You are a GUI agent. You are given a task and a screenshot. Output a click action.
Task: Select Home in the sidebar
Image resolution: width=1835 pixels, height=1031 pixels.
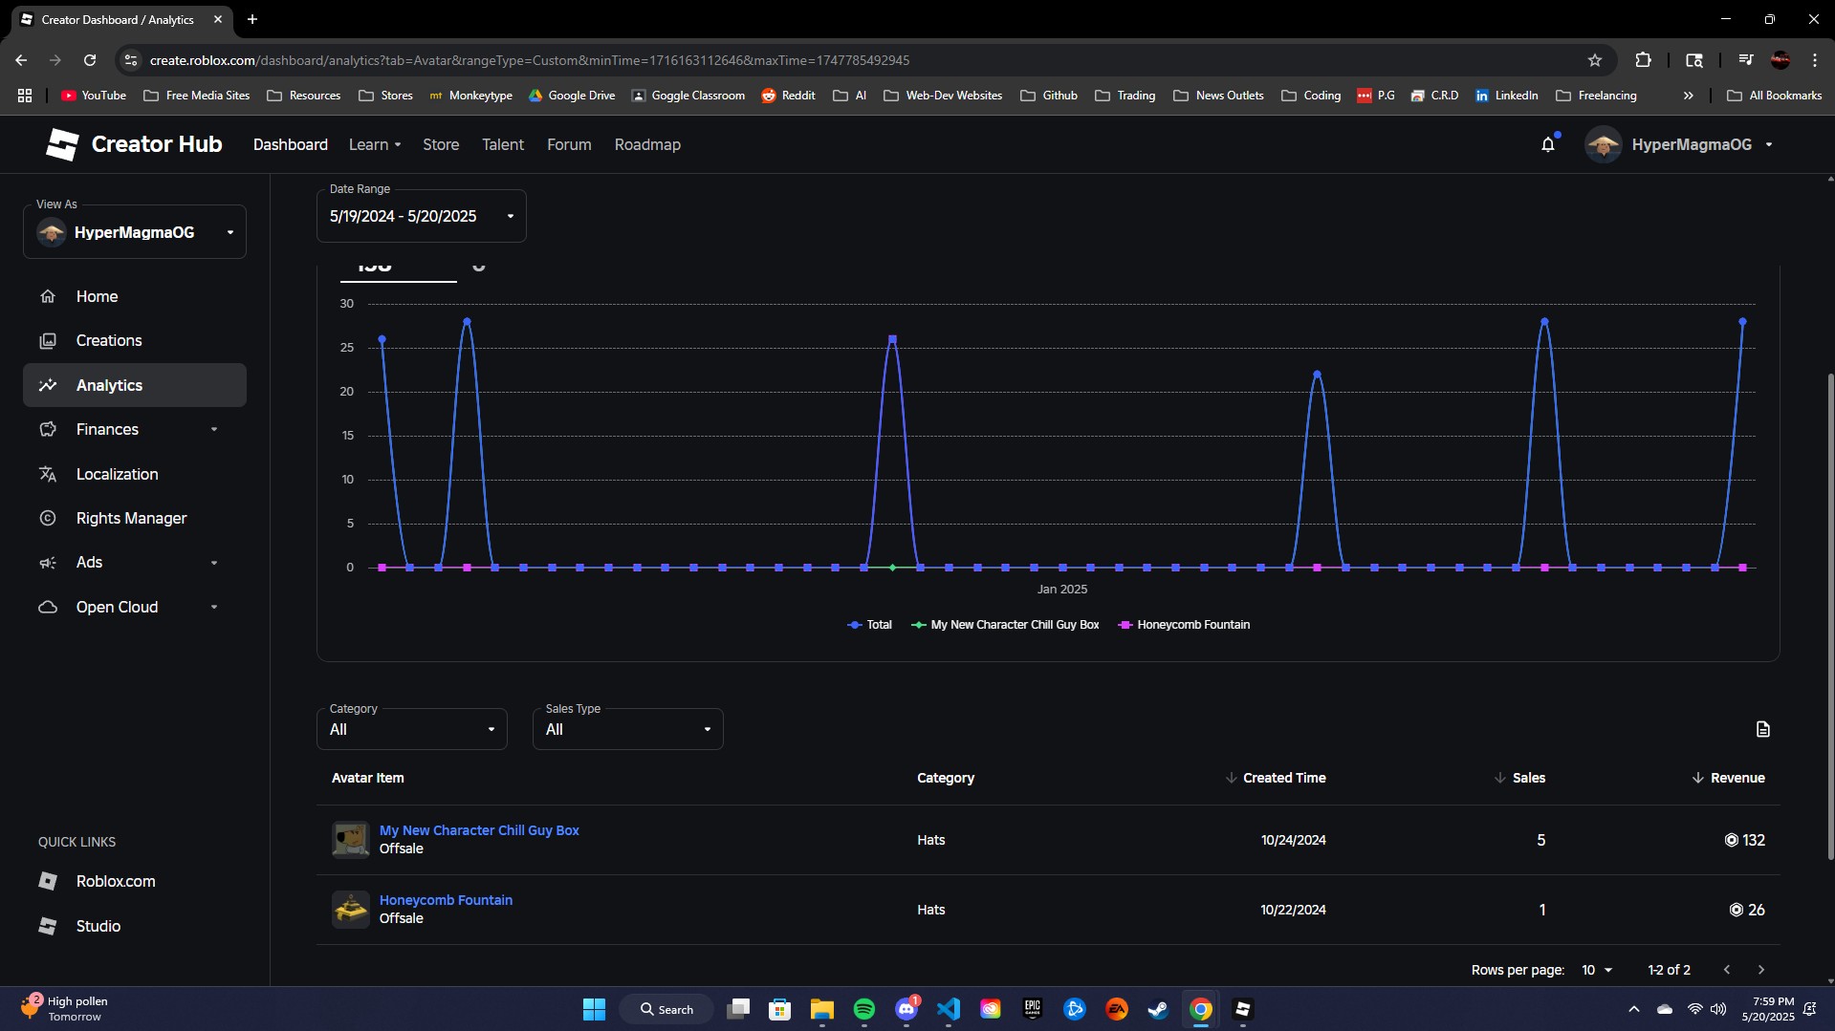tap(135, 296)
